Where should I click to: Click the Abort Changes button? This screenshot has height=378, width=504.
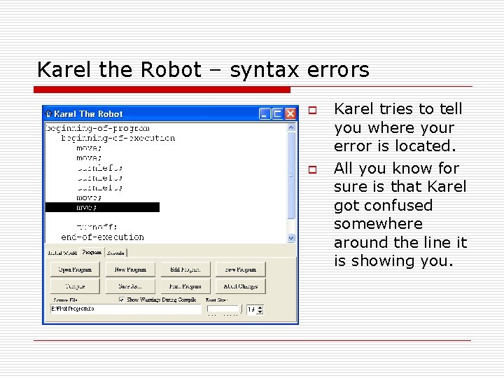(240, 286)
